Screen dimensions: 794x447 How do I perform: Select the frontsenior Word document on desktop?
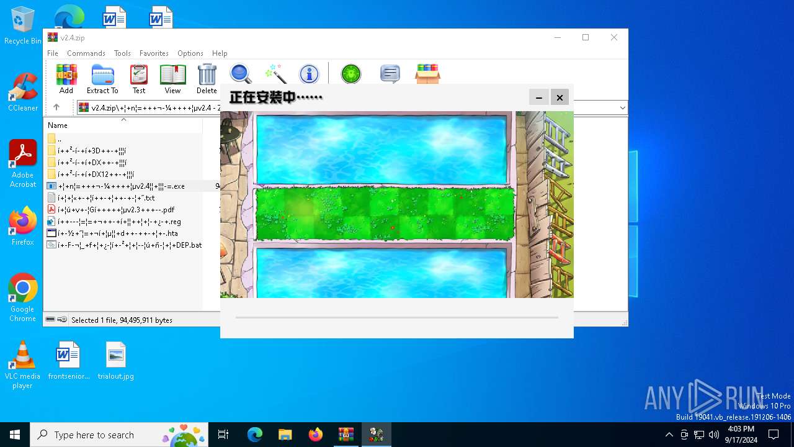[68, 360]
